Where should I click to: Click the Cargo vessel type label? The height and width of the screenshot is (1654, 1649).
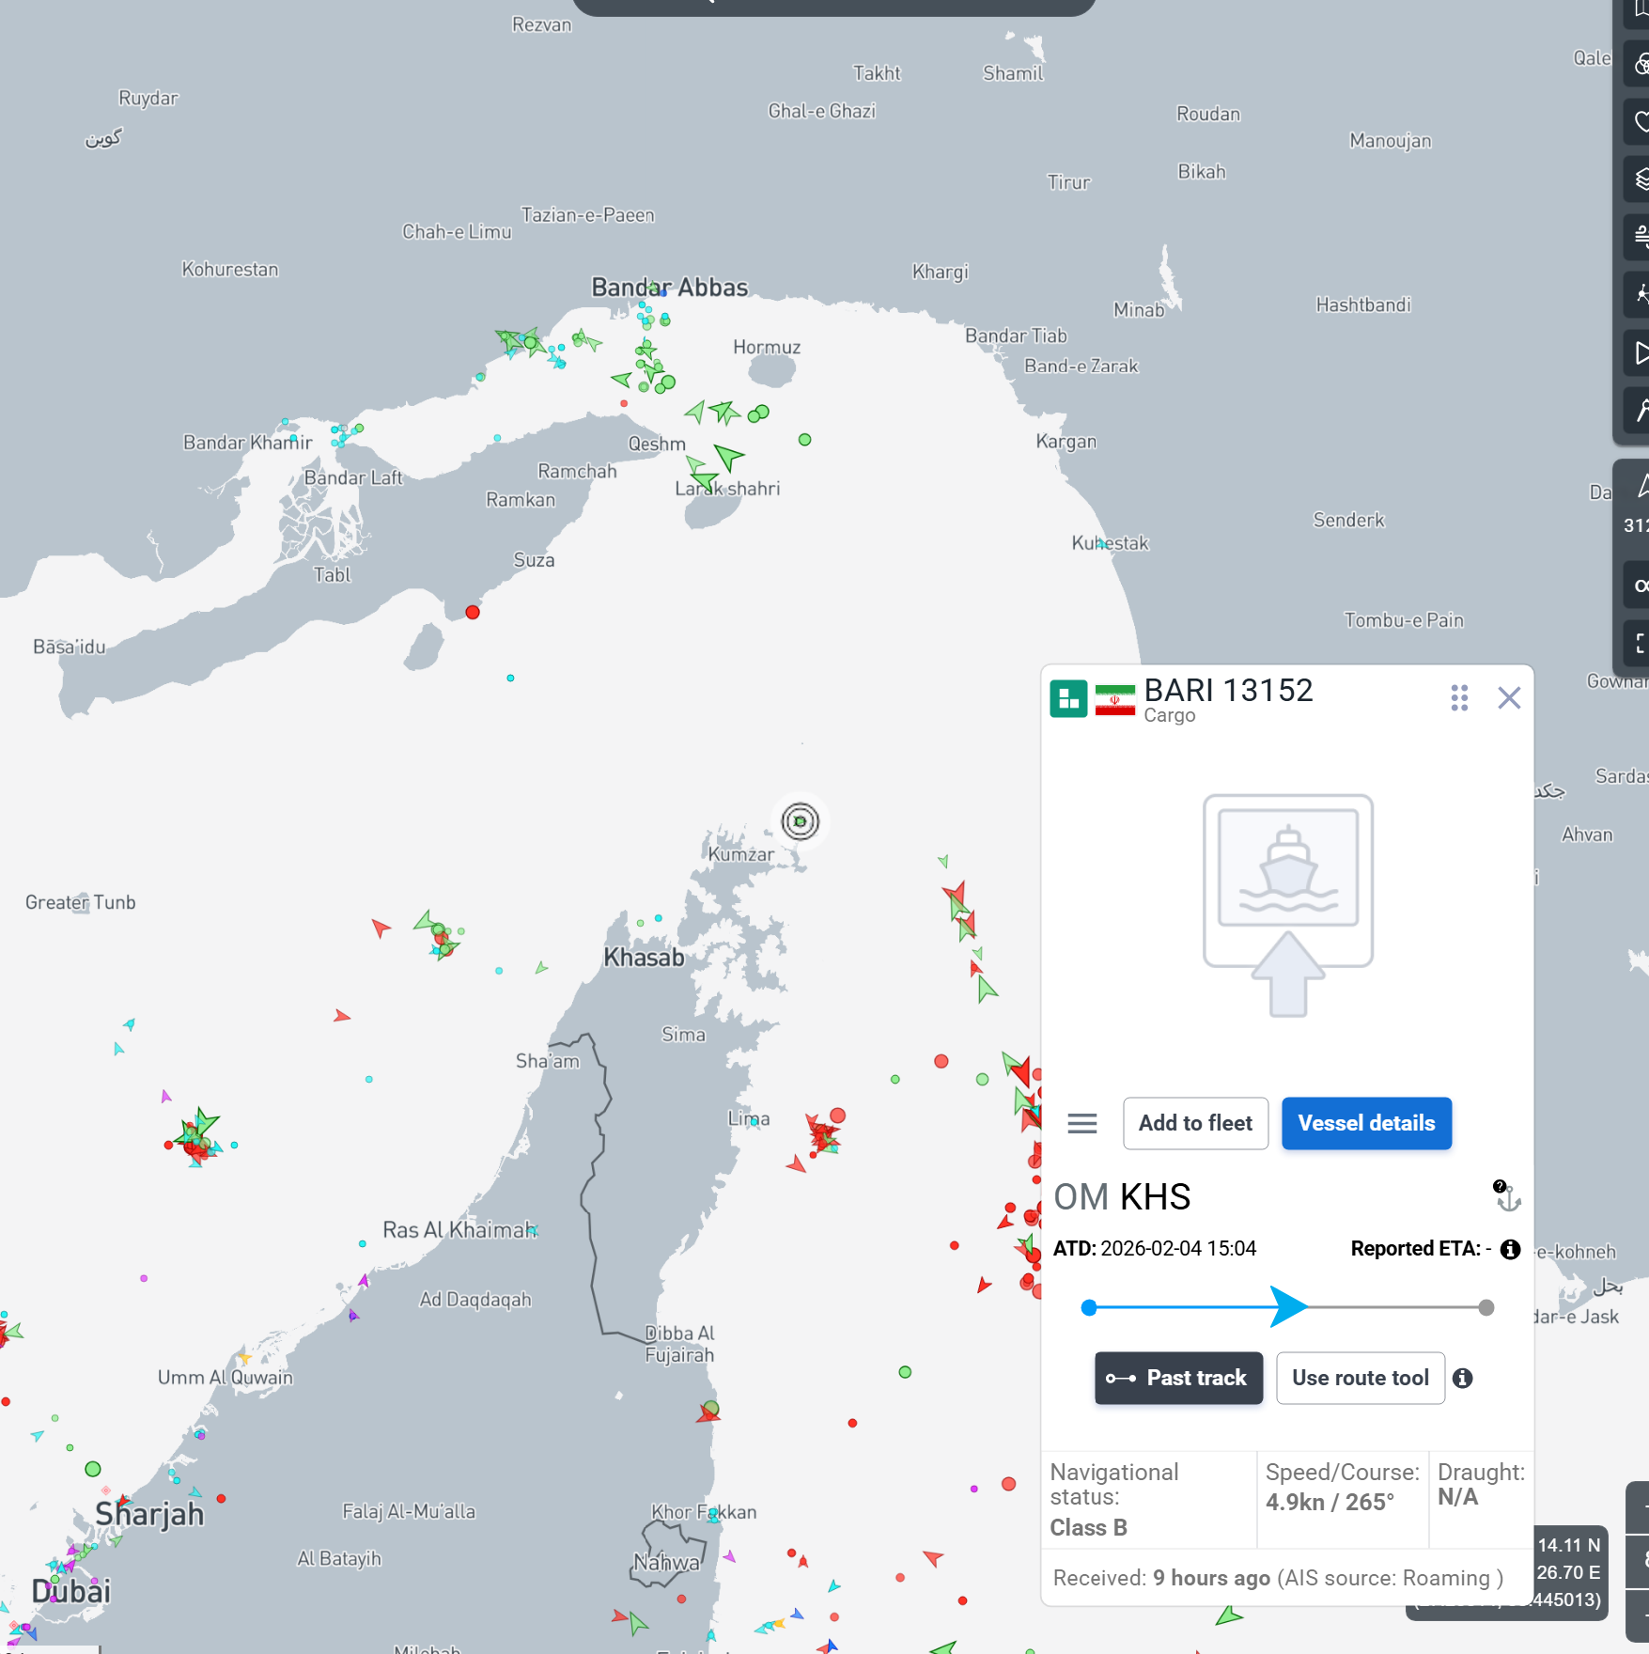click(x=1170, y=716)
